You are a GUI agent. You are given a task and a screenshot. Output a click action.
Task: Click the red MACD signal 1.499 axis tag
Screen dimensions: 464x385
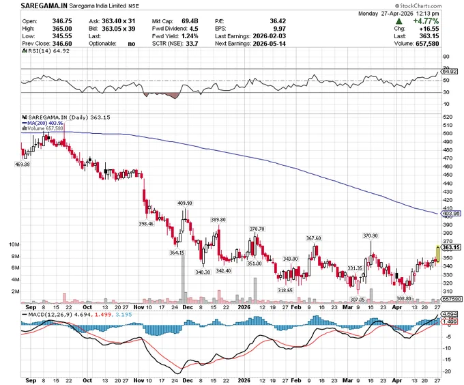(449, 322)
